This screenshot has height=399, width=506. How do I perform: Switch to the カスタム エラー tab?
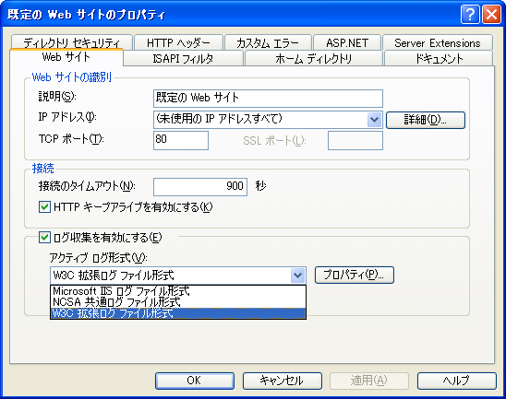(268, 42)
